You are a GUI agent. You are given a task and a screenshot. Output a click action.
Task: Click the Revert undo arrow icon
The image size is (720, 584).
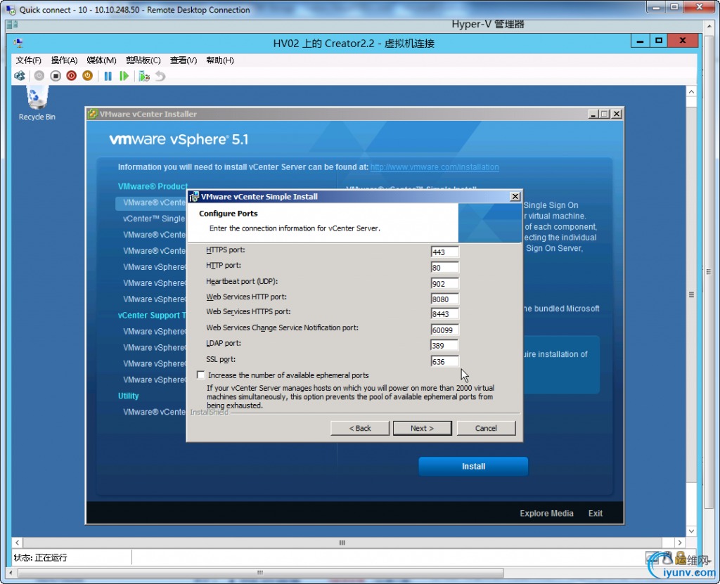[160, 76]
